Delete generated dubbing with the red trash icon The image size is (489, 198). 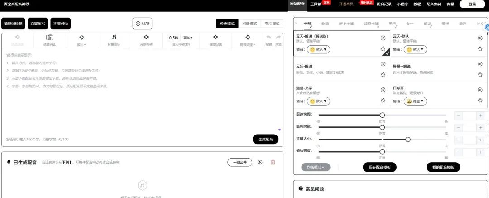click(x=273, y=162)
